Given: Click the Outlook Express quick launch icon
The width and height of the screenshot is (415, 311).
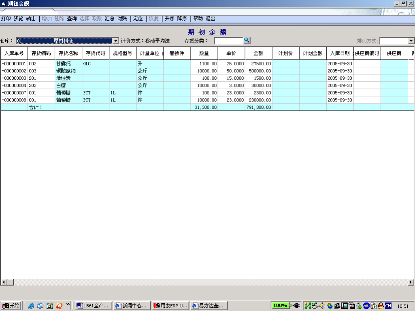Looking at the screenshot, I should pos(40,306).
